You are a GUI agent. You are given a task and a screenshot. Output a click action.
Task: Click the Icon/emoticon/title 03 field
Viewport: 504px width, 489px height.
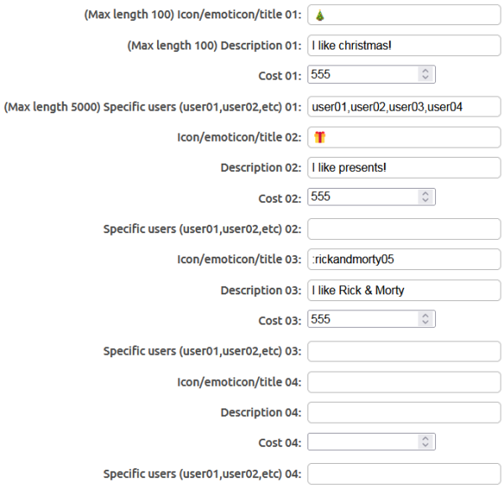tap(404, 259)
